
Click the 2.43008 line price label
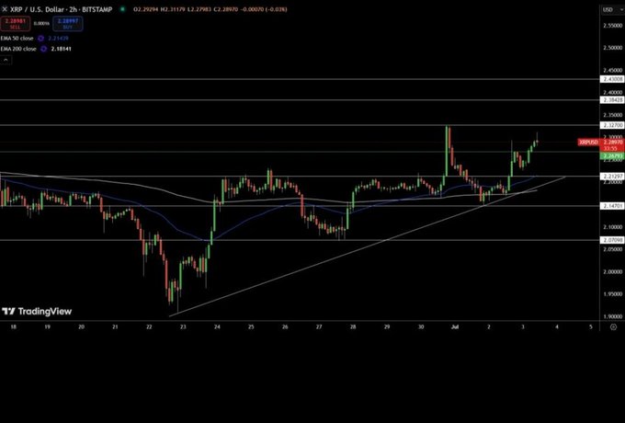click(x=612, y=79)
